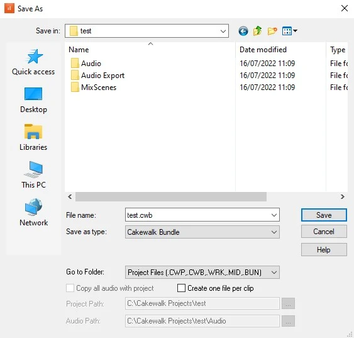Expand the Save in folder dropdown
The height and width of the screenshot is (338, 354).
147,31
